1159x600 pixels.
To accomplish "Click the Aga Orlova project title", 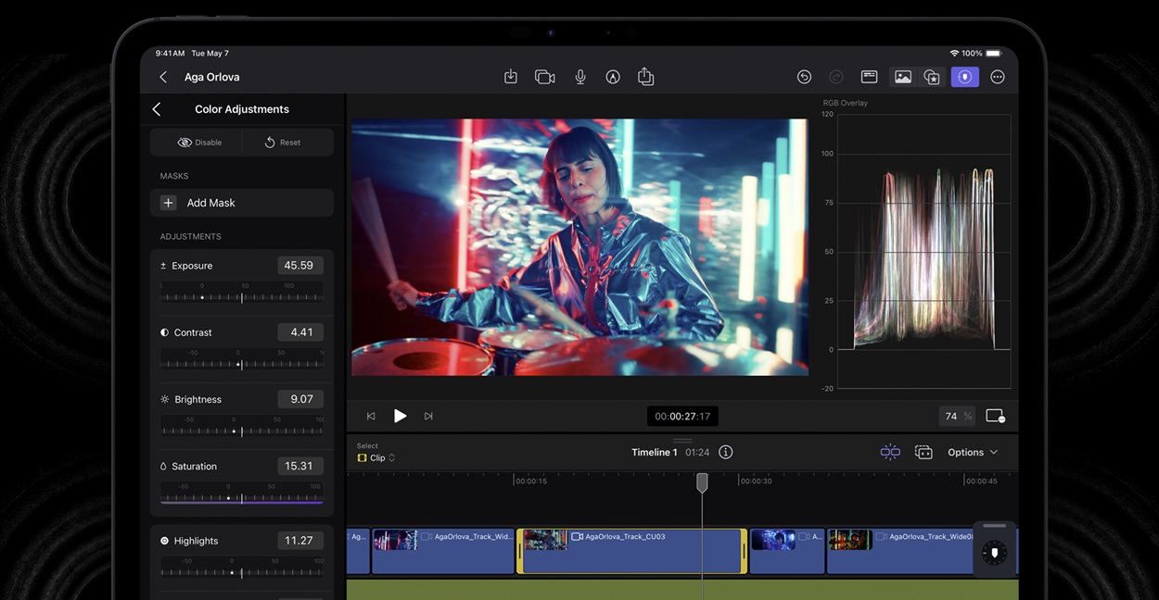I will click(x=211, y=77).
